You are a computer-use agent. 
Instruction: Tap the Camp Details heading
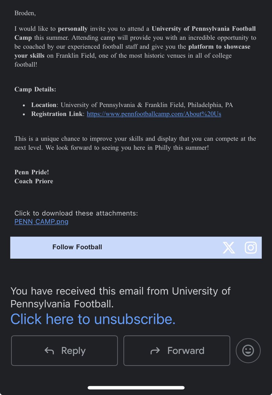click(35, 90)
